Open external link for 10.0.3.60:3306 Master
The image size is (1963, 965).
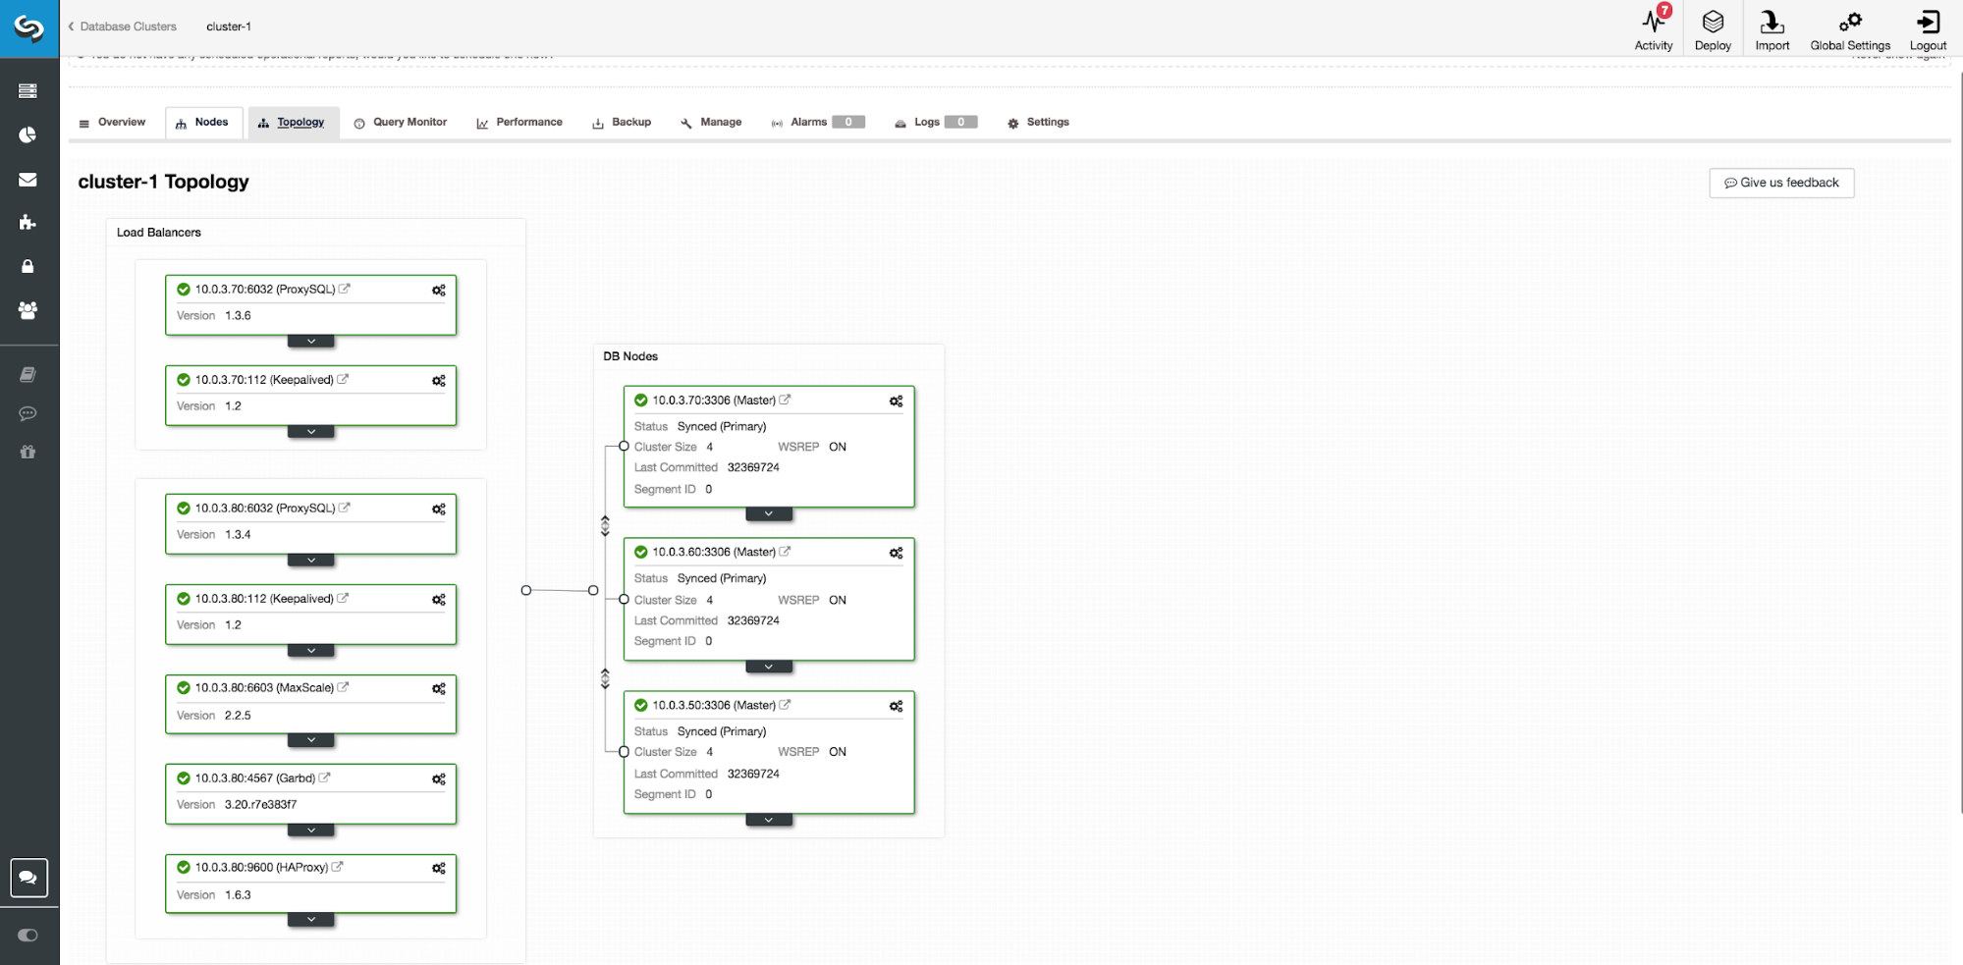point(785,552)
